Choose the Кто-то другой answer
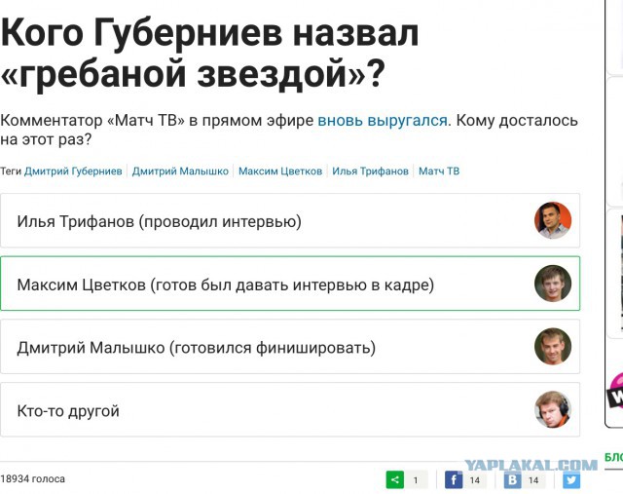The image size is (623, 494). coord(290,409)
